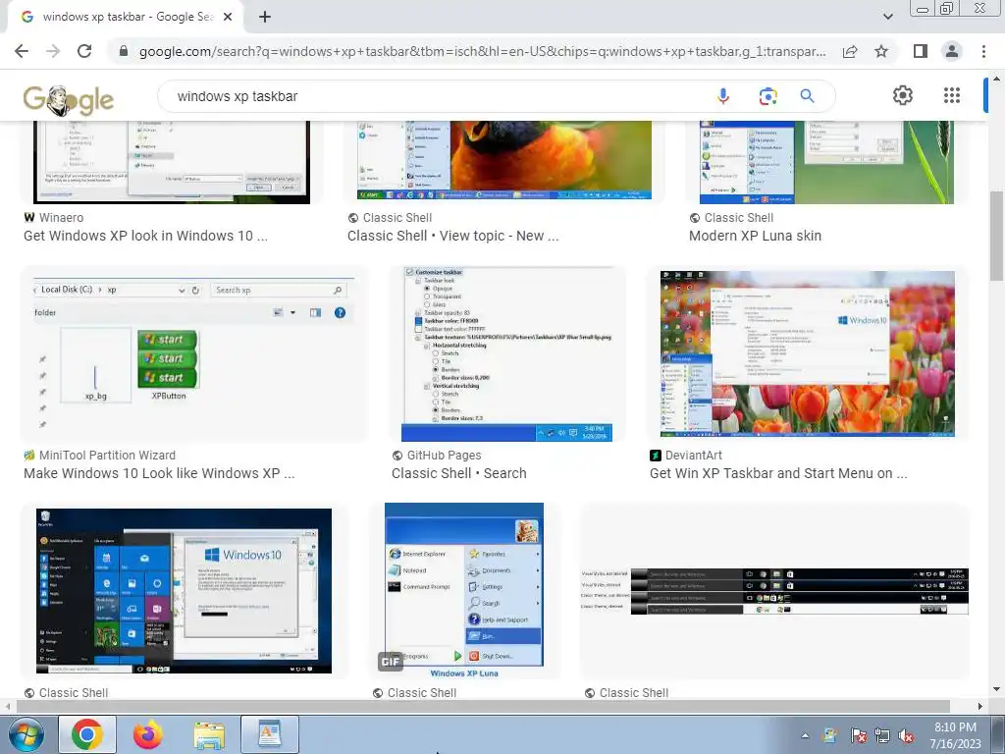The image size is (1005, 754).
Task: Open Action Center flag tray icon
Action: tap(858, 736)
